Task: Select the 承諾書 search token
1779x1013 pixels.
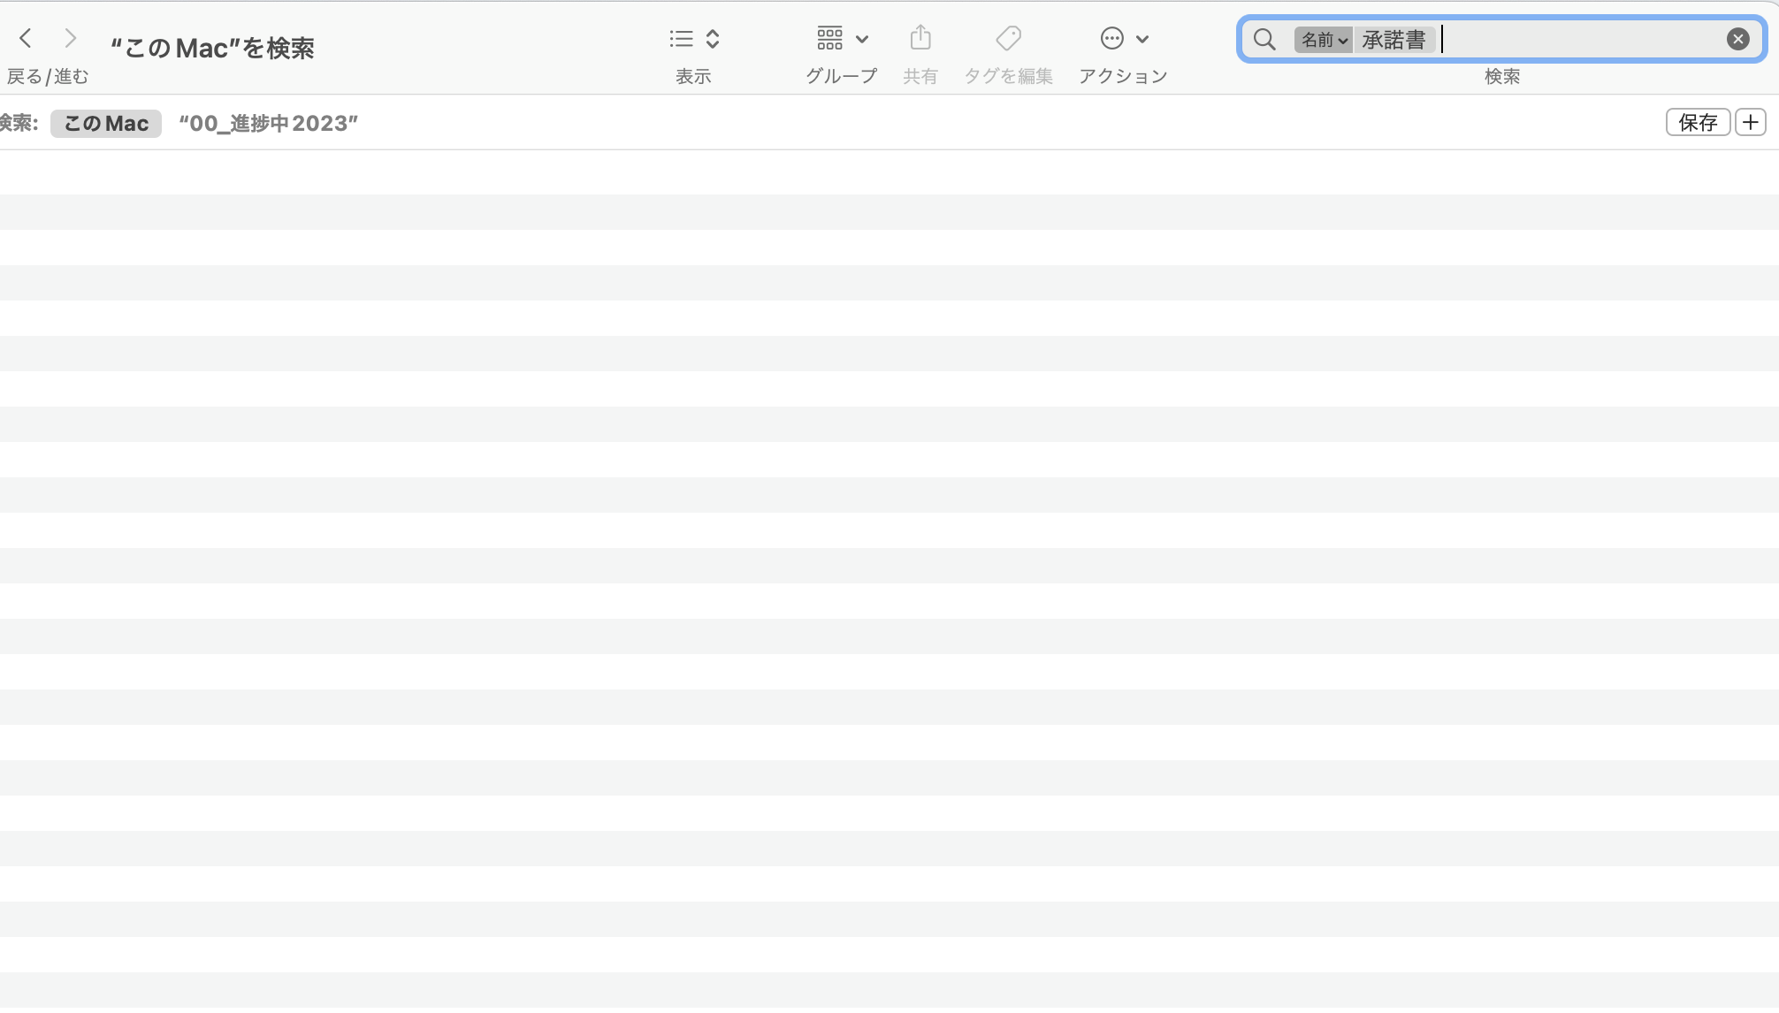Action: 1393,40
